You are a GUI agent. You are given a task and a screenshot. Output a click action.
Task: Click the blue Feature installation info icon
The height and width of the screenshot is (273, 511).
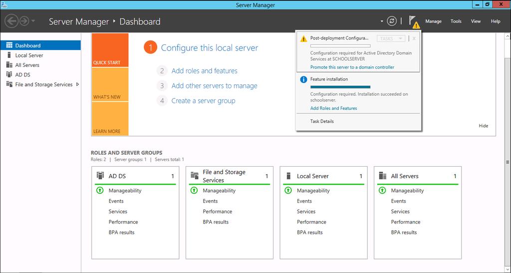pyautogui.click(x=303, y=79)
